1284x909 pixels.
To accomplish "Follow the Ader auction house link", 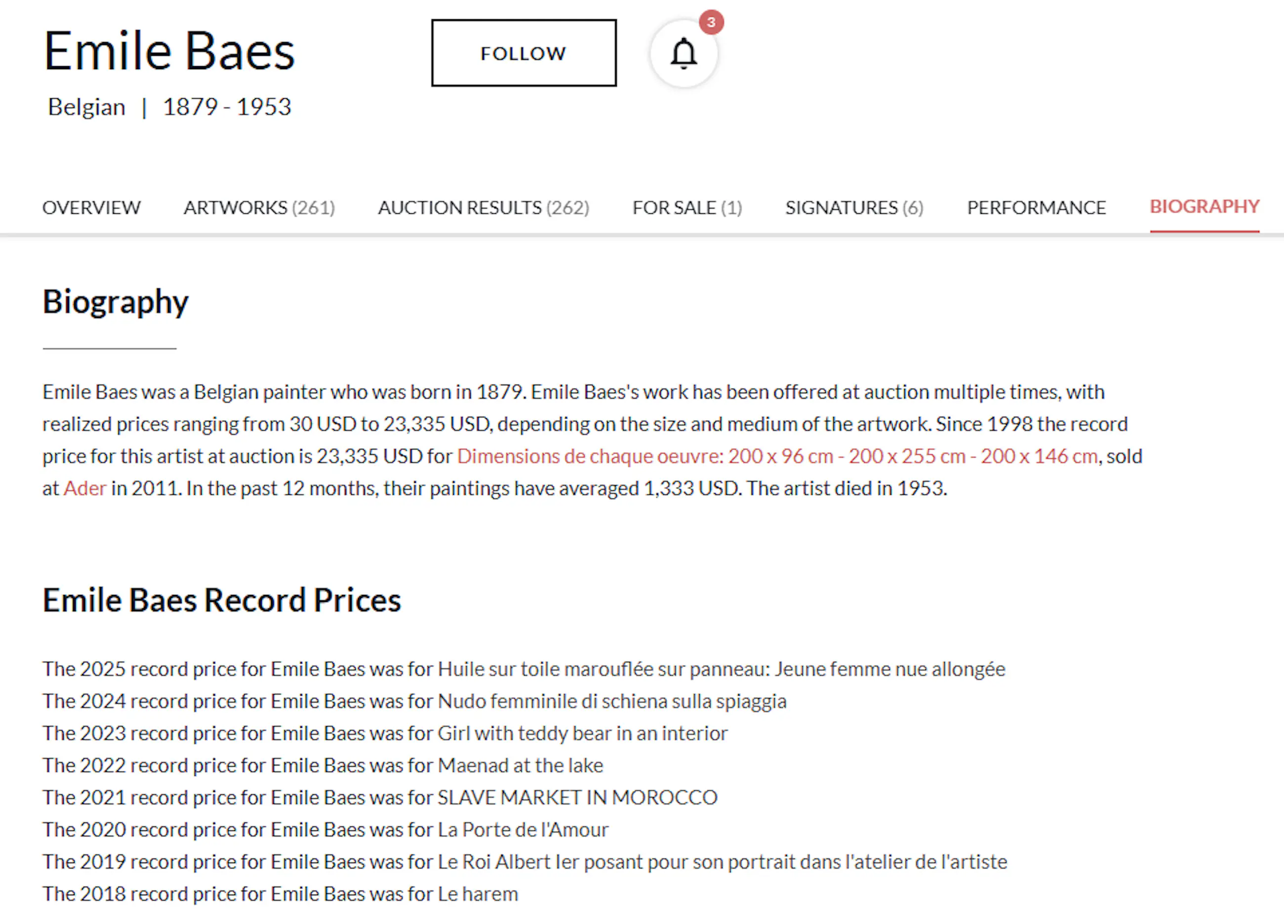I will pos(84,489).
